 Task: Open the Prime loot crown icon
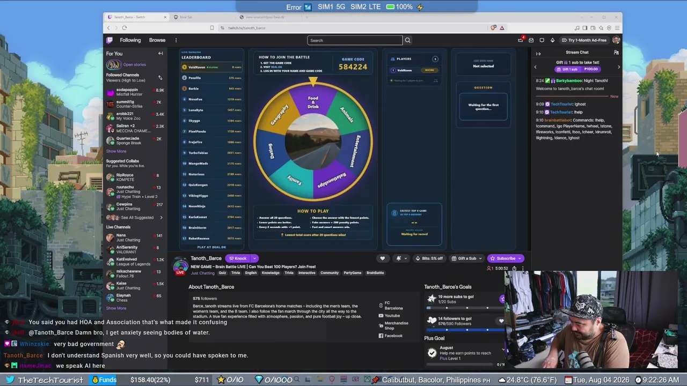point(520,40)
